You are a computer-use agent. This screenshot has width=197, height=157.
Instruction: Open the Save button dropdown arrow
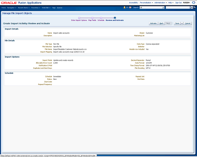pos(182,23)
